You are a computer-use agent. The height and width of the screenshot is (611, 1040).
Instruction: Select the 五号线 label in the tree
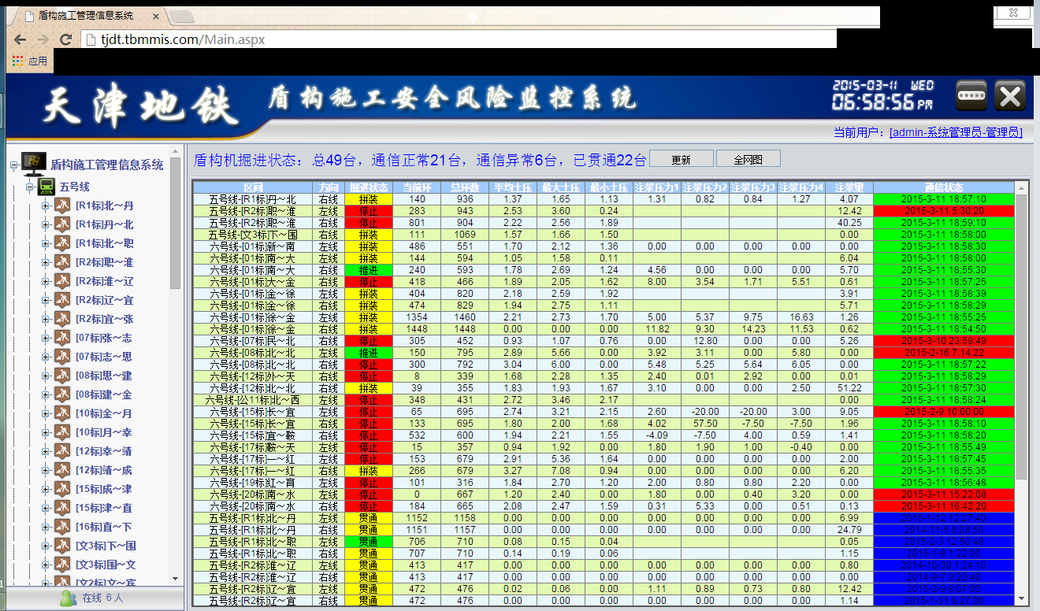[x=75, y=187]
